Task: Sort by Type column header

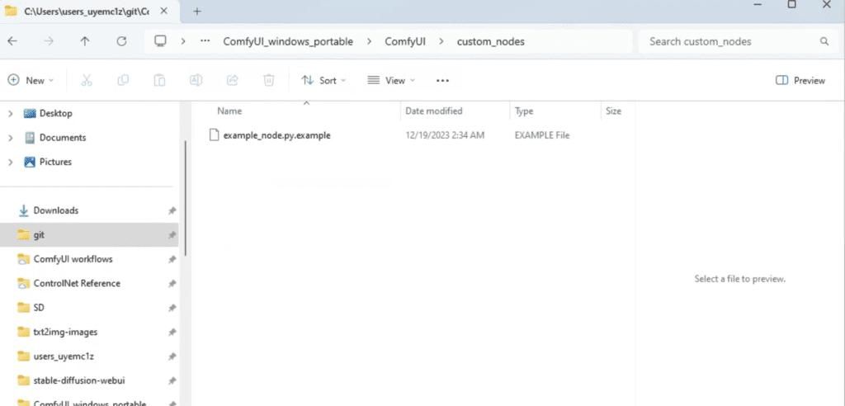Action: pos(524,111)
